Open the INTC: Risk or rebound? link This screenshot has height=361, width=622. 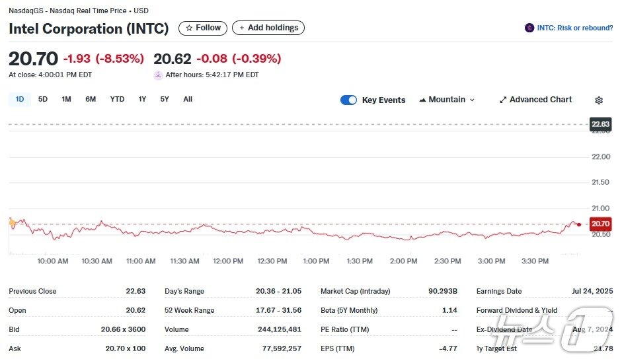574,28
